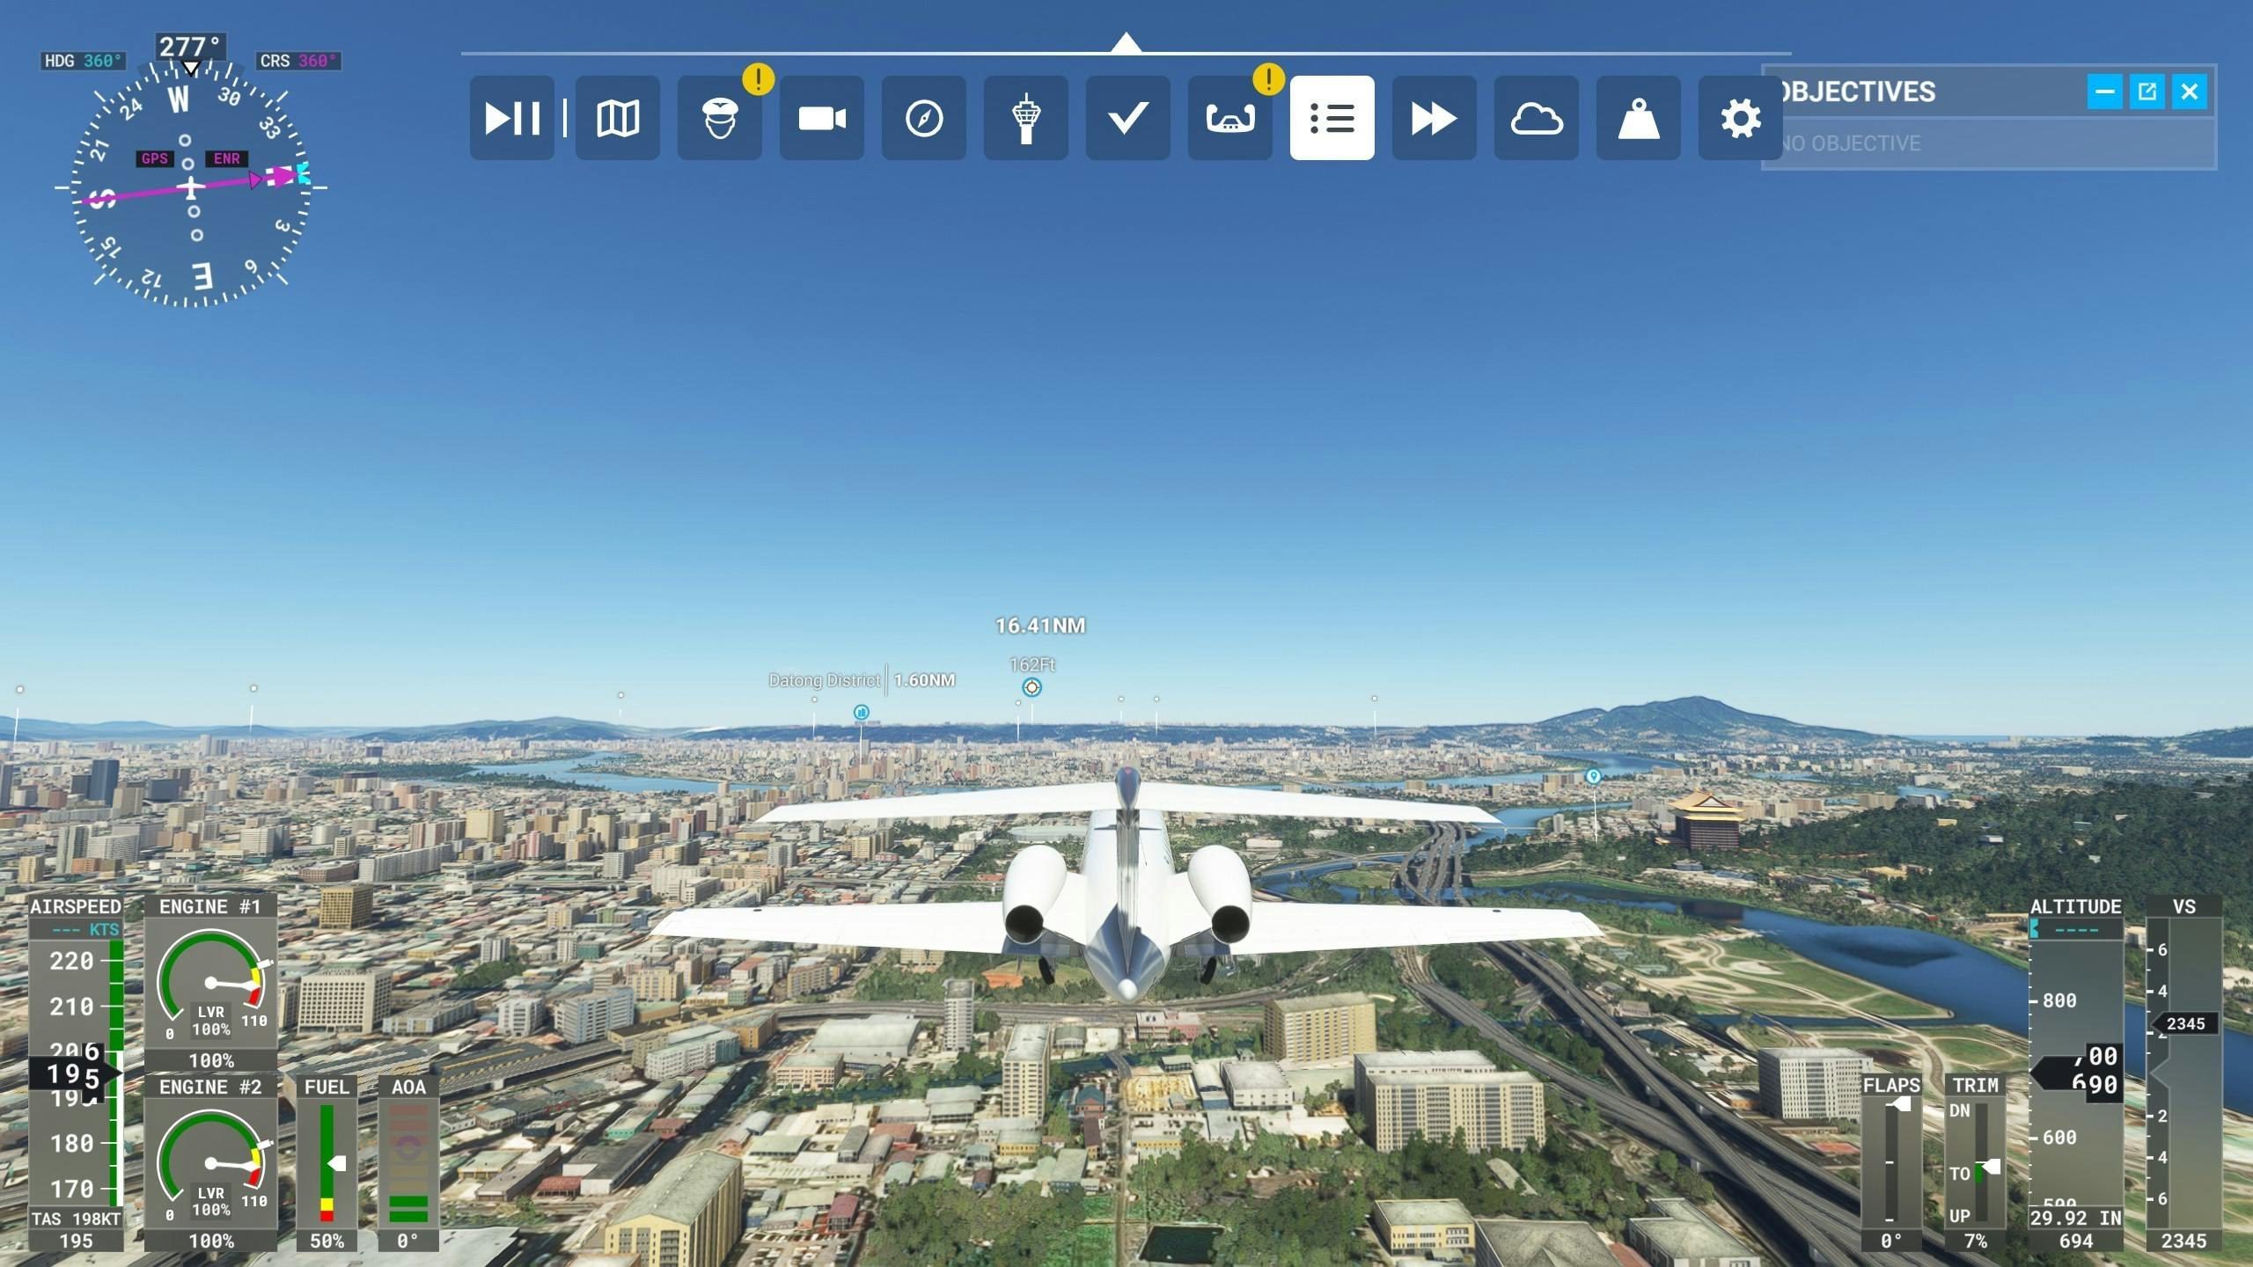2253x1267 pixels.
Task: Collapse the toolbar using top arrow
Action: tap(1126, 42)
